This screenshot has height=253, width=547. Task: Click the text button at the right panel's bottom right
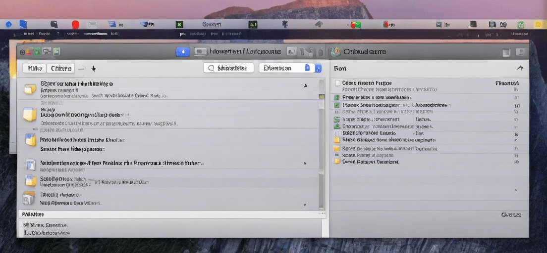[511, 215]
